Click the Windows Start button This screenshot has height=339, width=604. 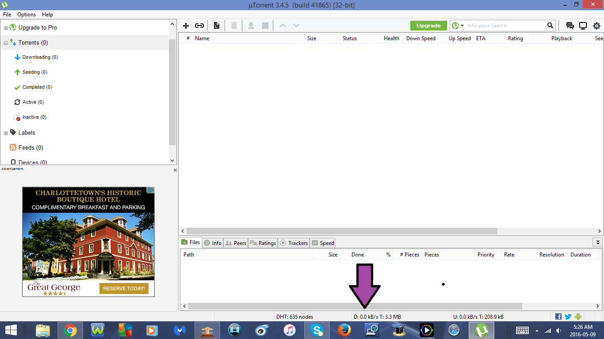point(11,330)
